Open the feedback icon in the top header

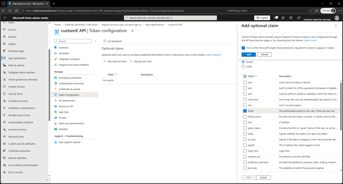coord(298,18)
